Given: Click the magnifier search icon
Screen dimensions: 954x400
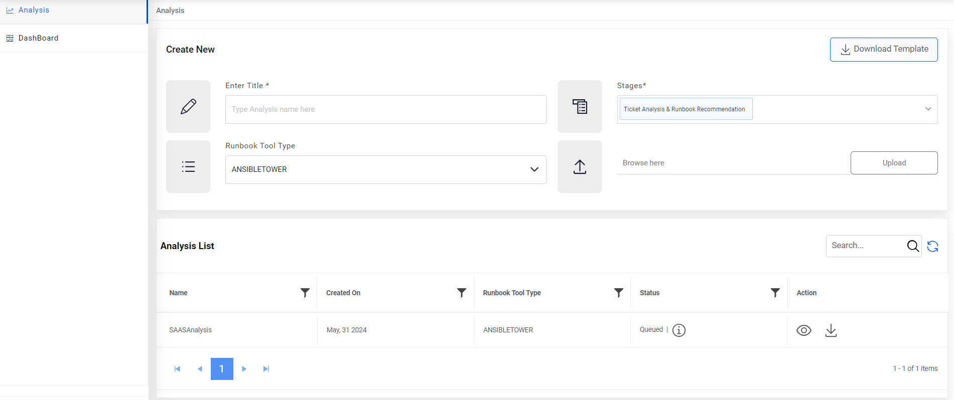Looking at the screenshot, I should click(913, 246).
